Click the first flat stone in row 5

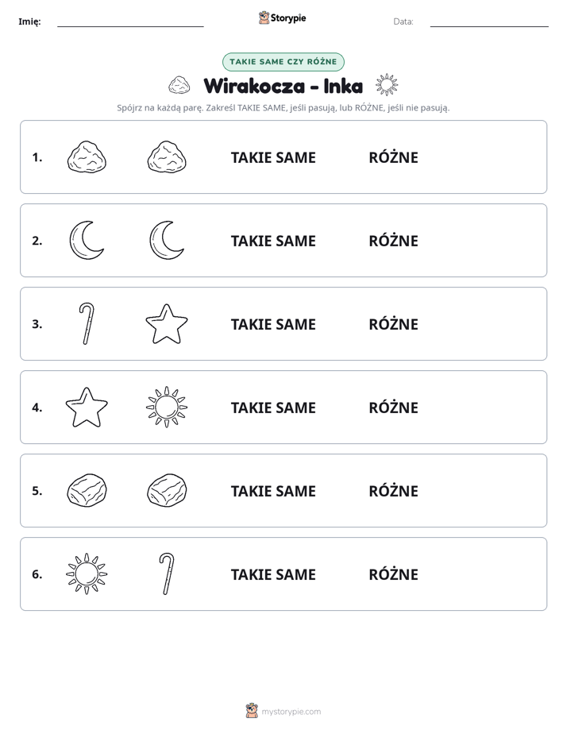[87, 491]
